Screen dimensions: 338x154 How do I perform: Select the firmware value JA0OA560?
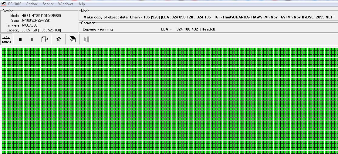(x=29, y=25)
